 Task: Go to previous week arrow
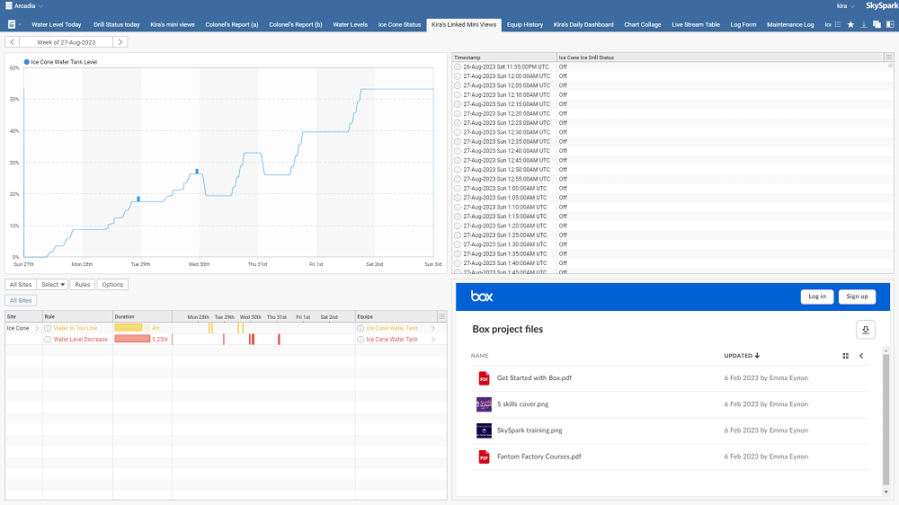coord(12,42)
